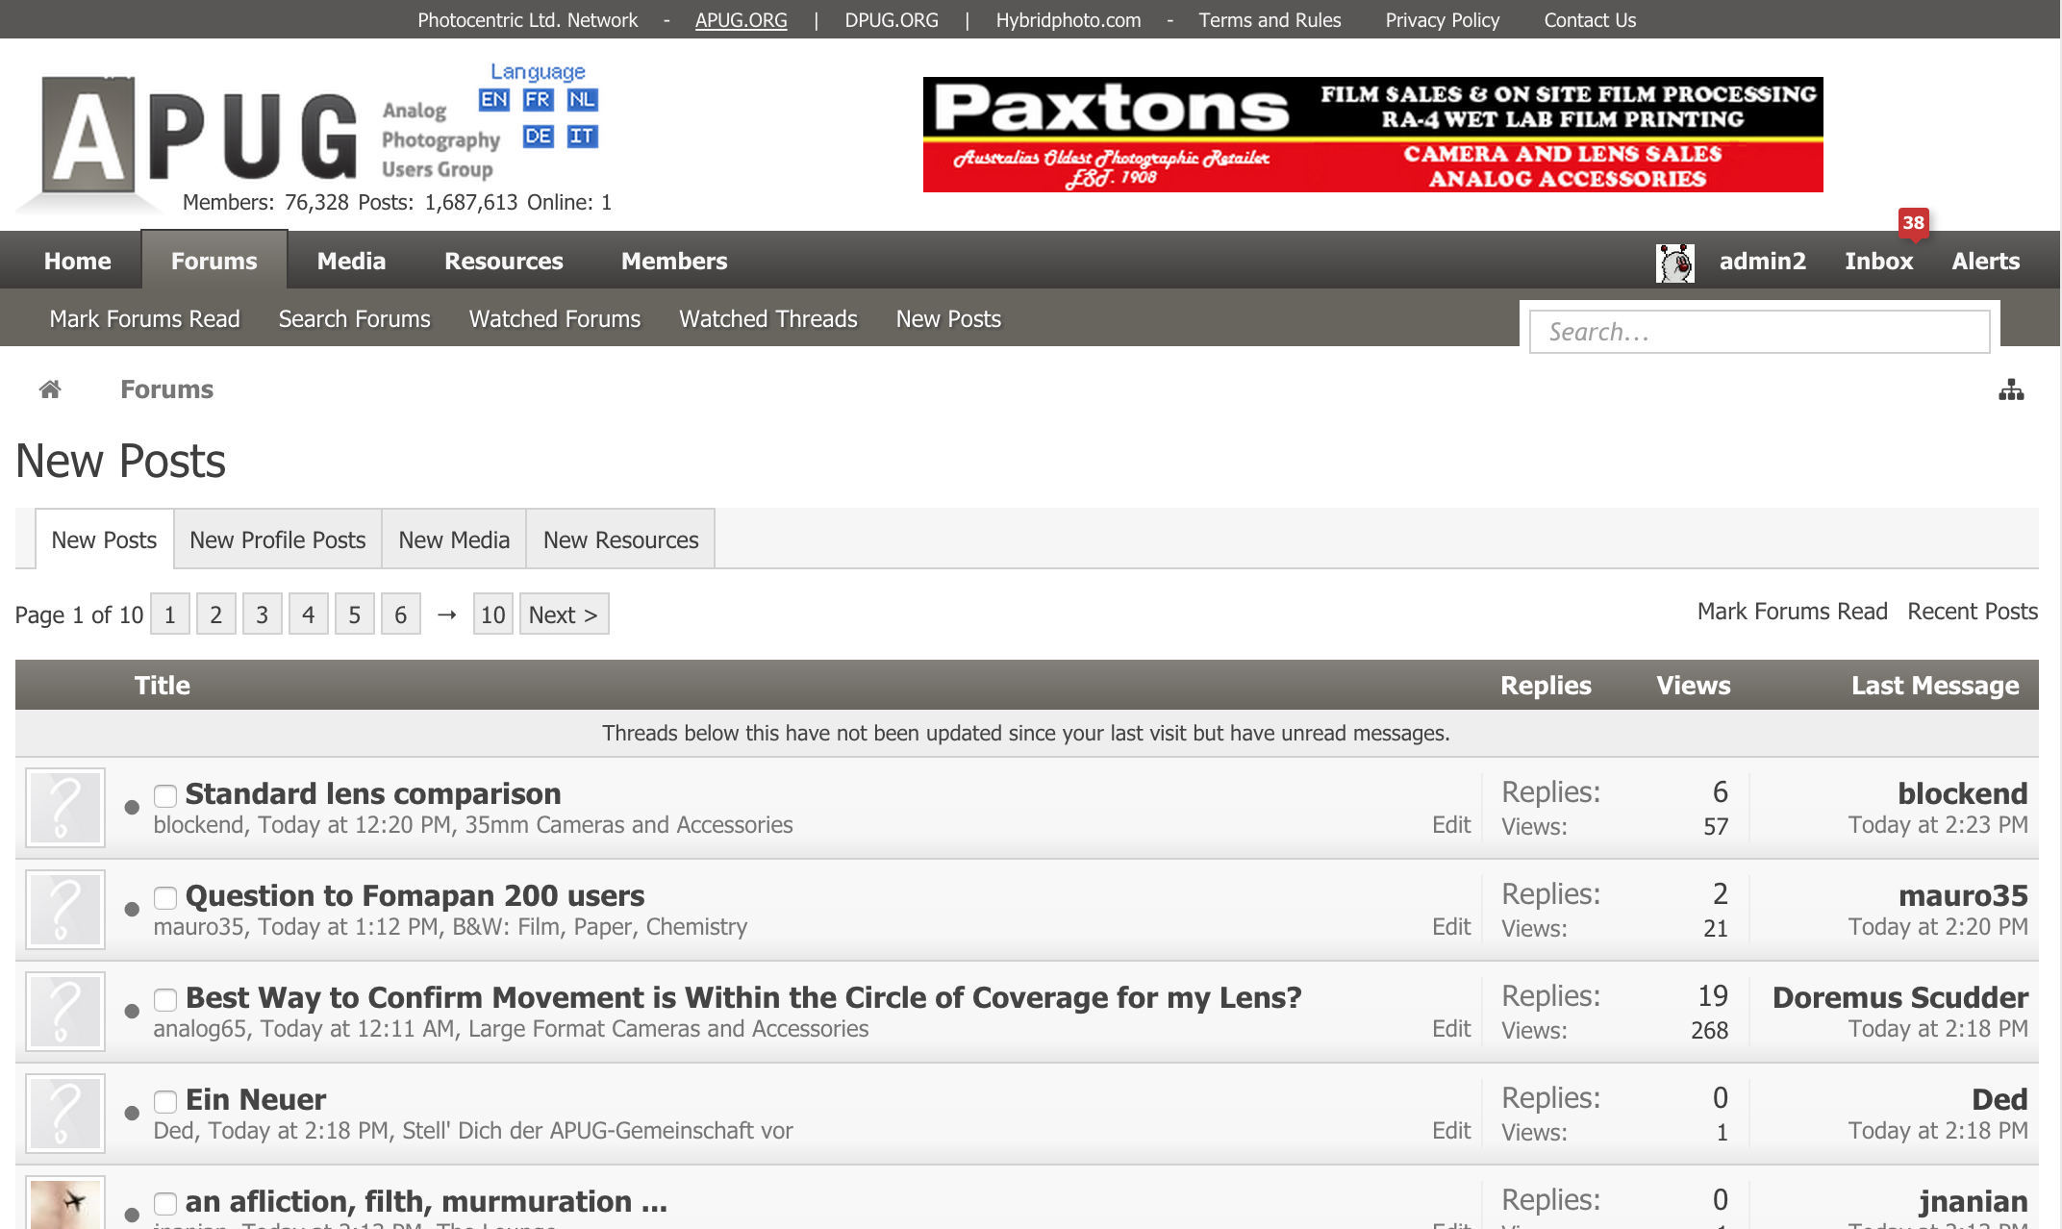Image resolution: width=2062 pixels, height=1229 pixels.
Task: Switch to New Profile Posts tab
Action: 277,540
